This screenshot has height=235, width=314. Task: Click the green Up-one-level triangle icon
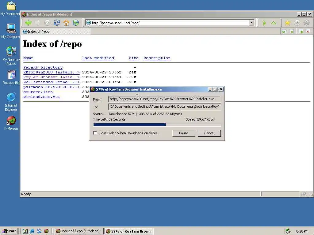click(x=274, y=23)
